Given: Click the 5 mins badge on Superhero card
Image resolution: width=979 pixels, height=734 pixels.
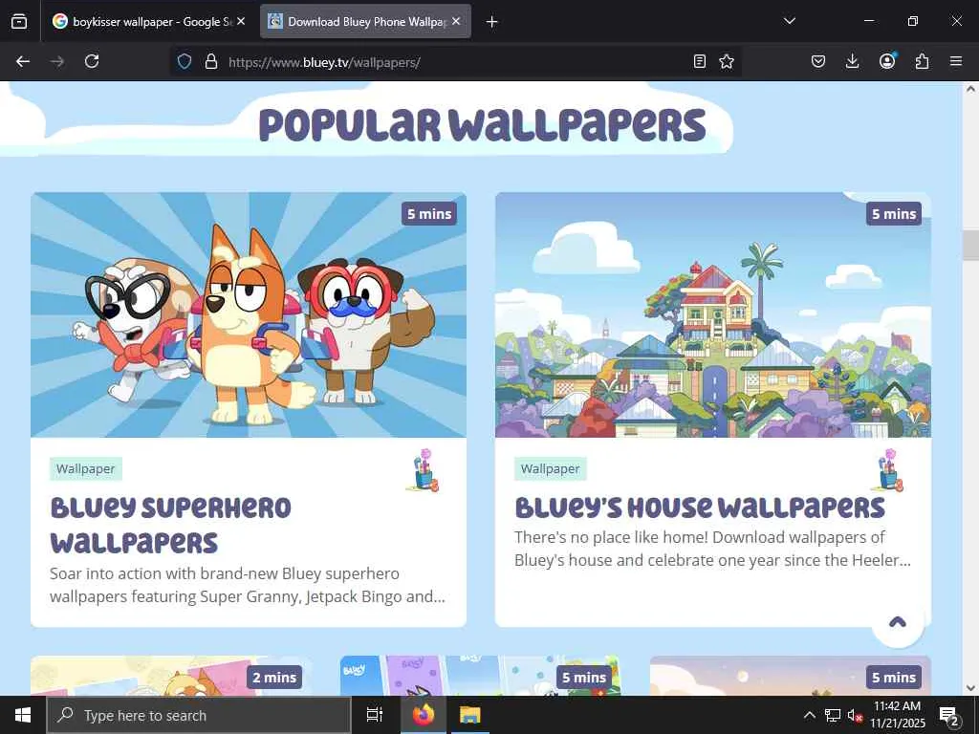Looking at the screenshot, I should tap(429, 214).
